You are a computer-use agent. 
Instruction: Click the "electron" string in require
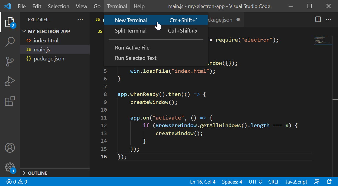[x=257, y=40]
